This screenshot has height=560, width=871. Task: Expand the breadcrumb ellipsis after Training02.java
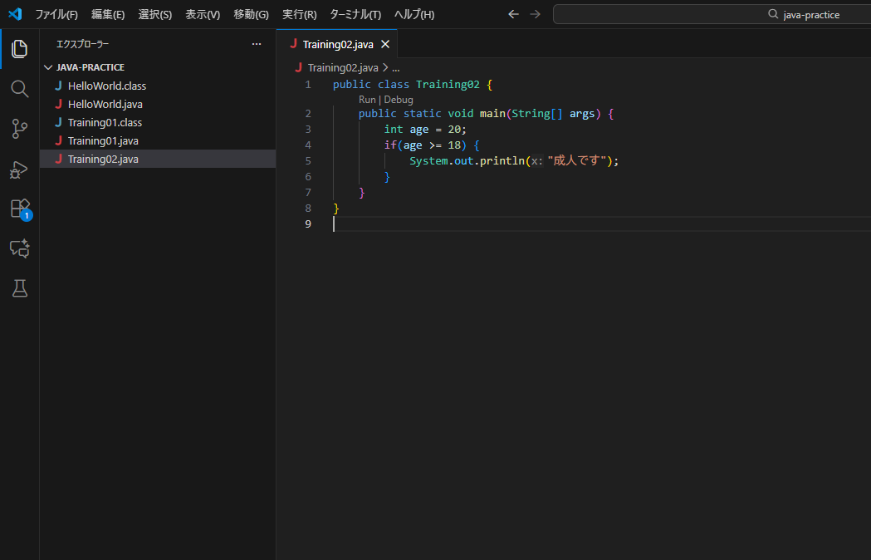396,68
